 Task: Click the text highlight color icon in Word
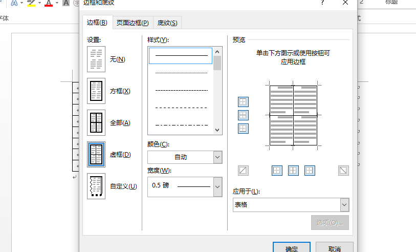31,3
